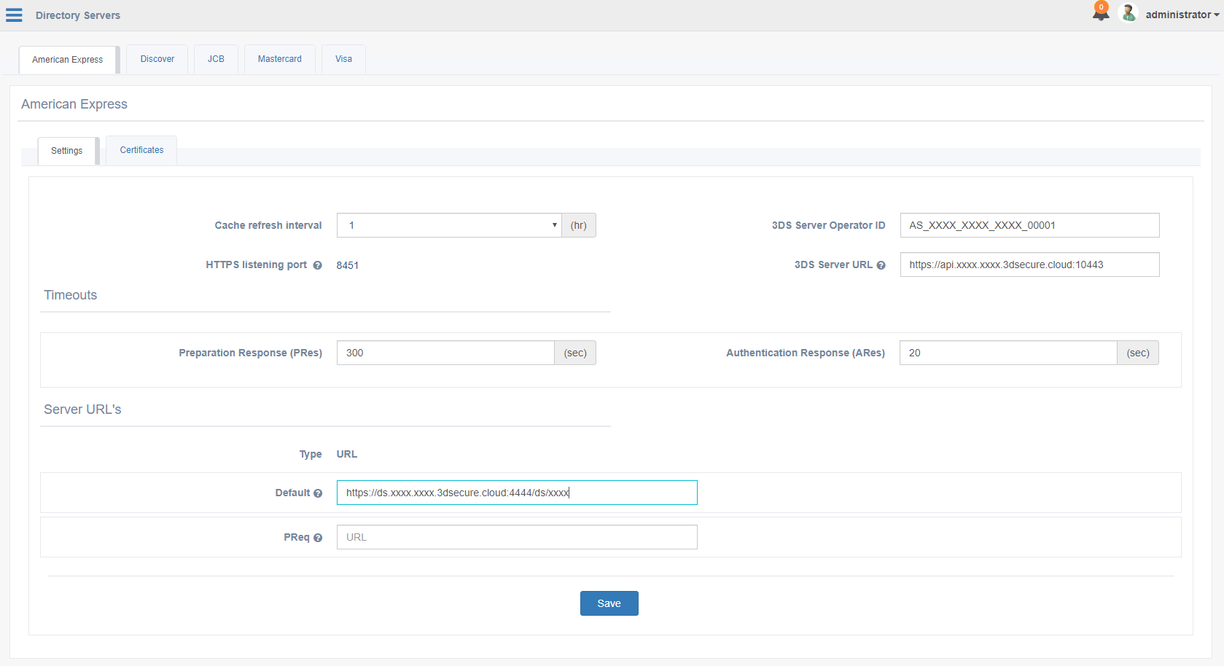Switch to the Discover tab
The height and width of the screenshot is (666, 1224).
[x=157, y=59]
